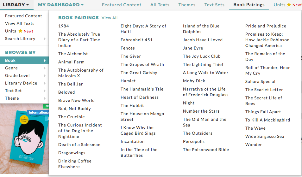The width and height of the screenshot is (302, 177).
Task: Click the star icon beside Units in the sidebar
Action: [x=20, y=31]
